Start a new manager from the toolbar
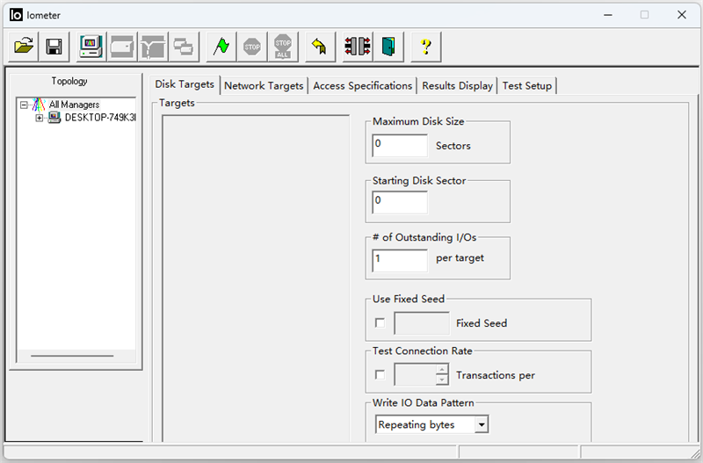The height and width of the screenshot is (463, 703). [91, 47]
